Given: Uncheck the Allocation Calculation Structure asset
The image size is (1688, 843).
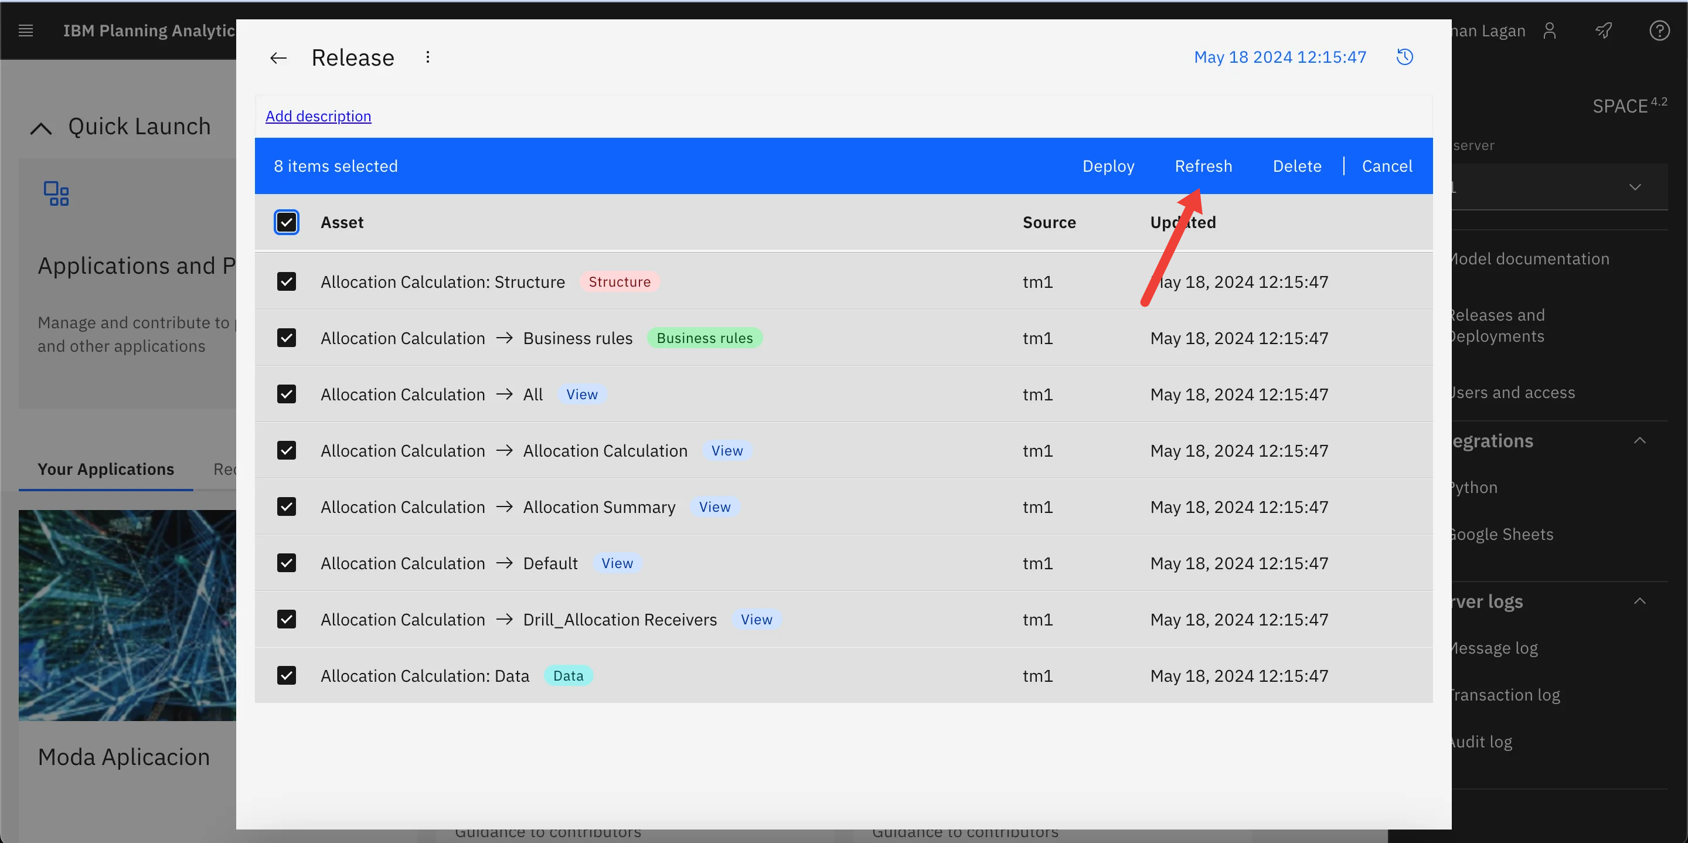Looking at the screenshot, I should (287, 281).
